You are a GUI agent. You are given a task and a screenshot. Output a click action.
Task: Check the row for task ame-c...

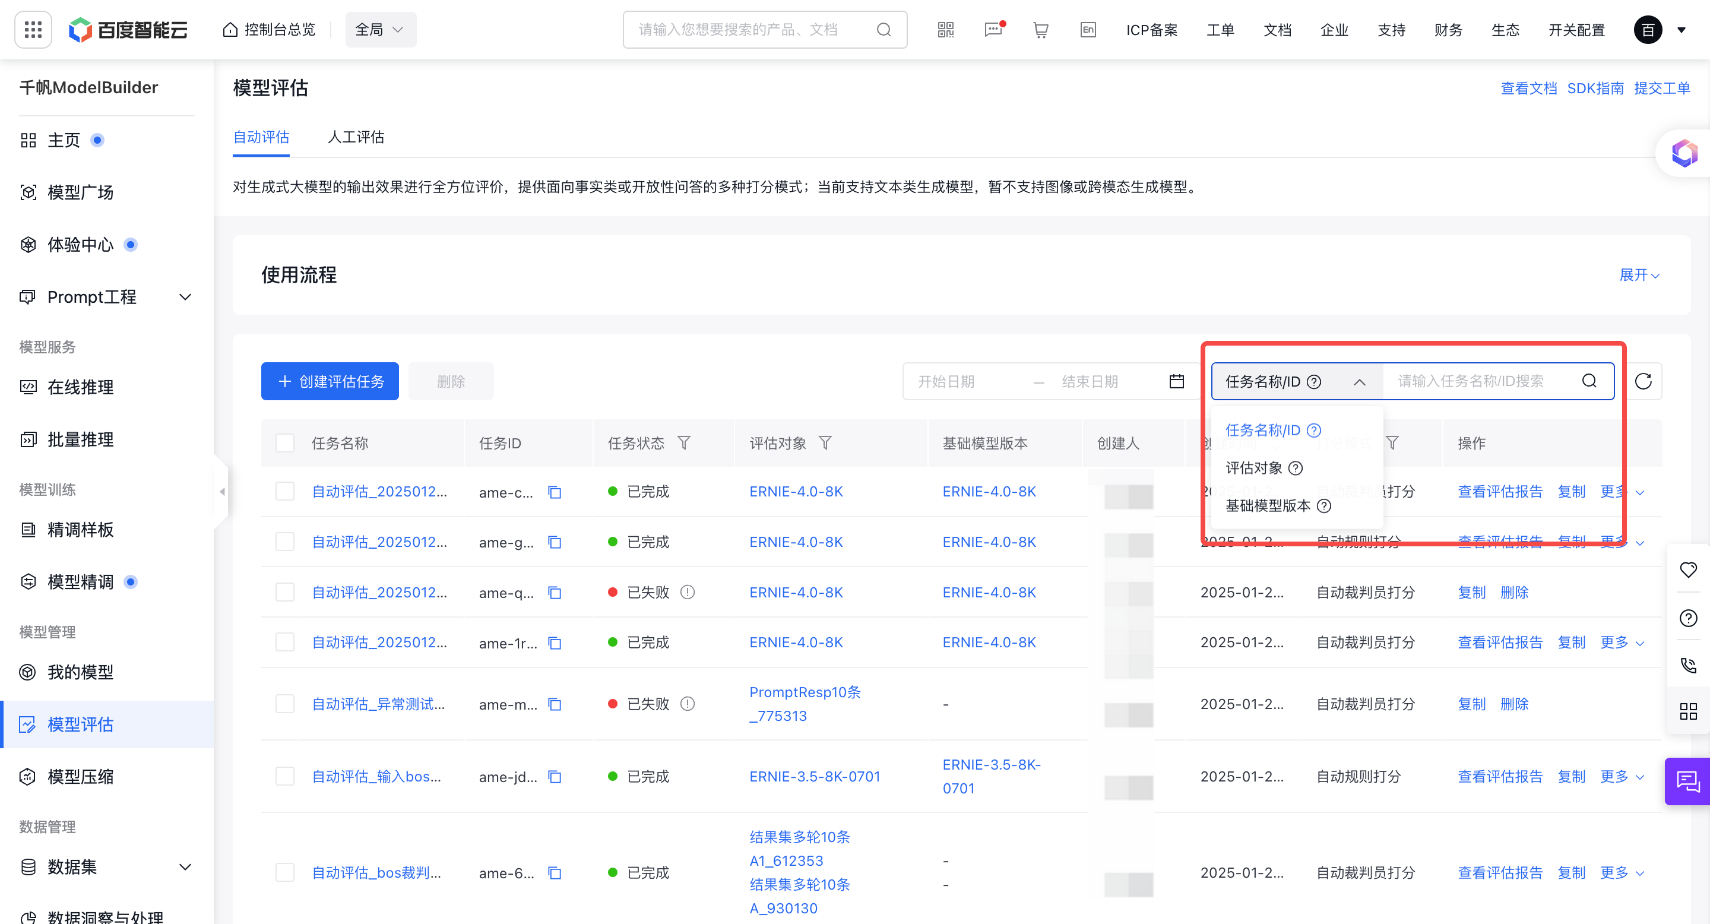click(x=285, y=492)
